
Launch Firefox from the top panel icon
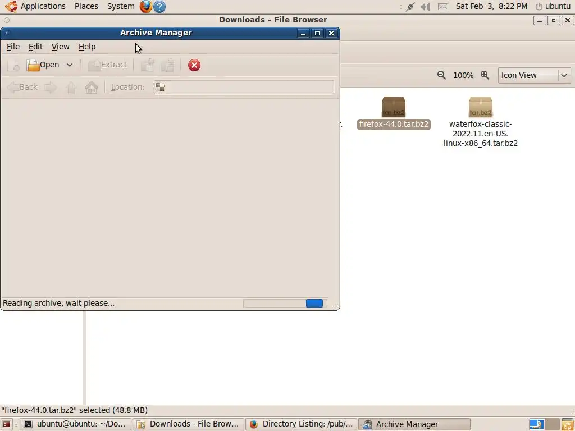click(x=145, y=6)
